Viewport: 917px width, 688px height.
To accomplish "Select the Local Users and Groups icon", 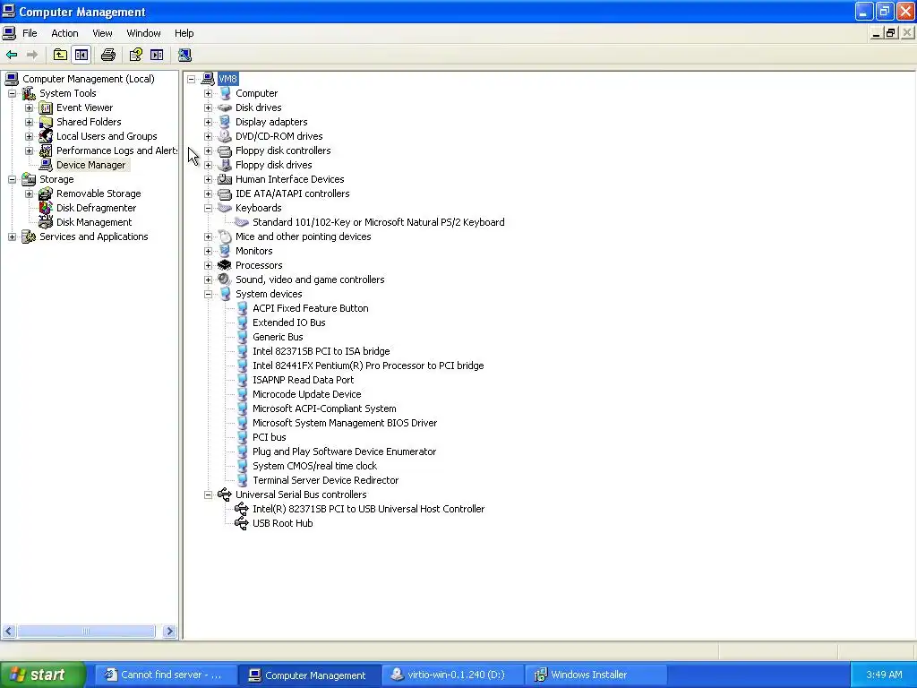I will [x=46, y=136].
